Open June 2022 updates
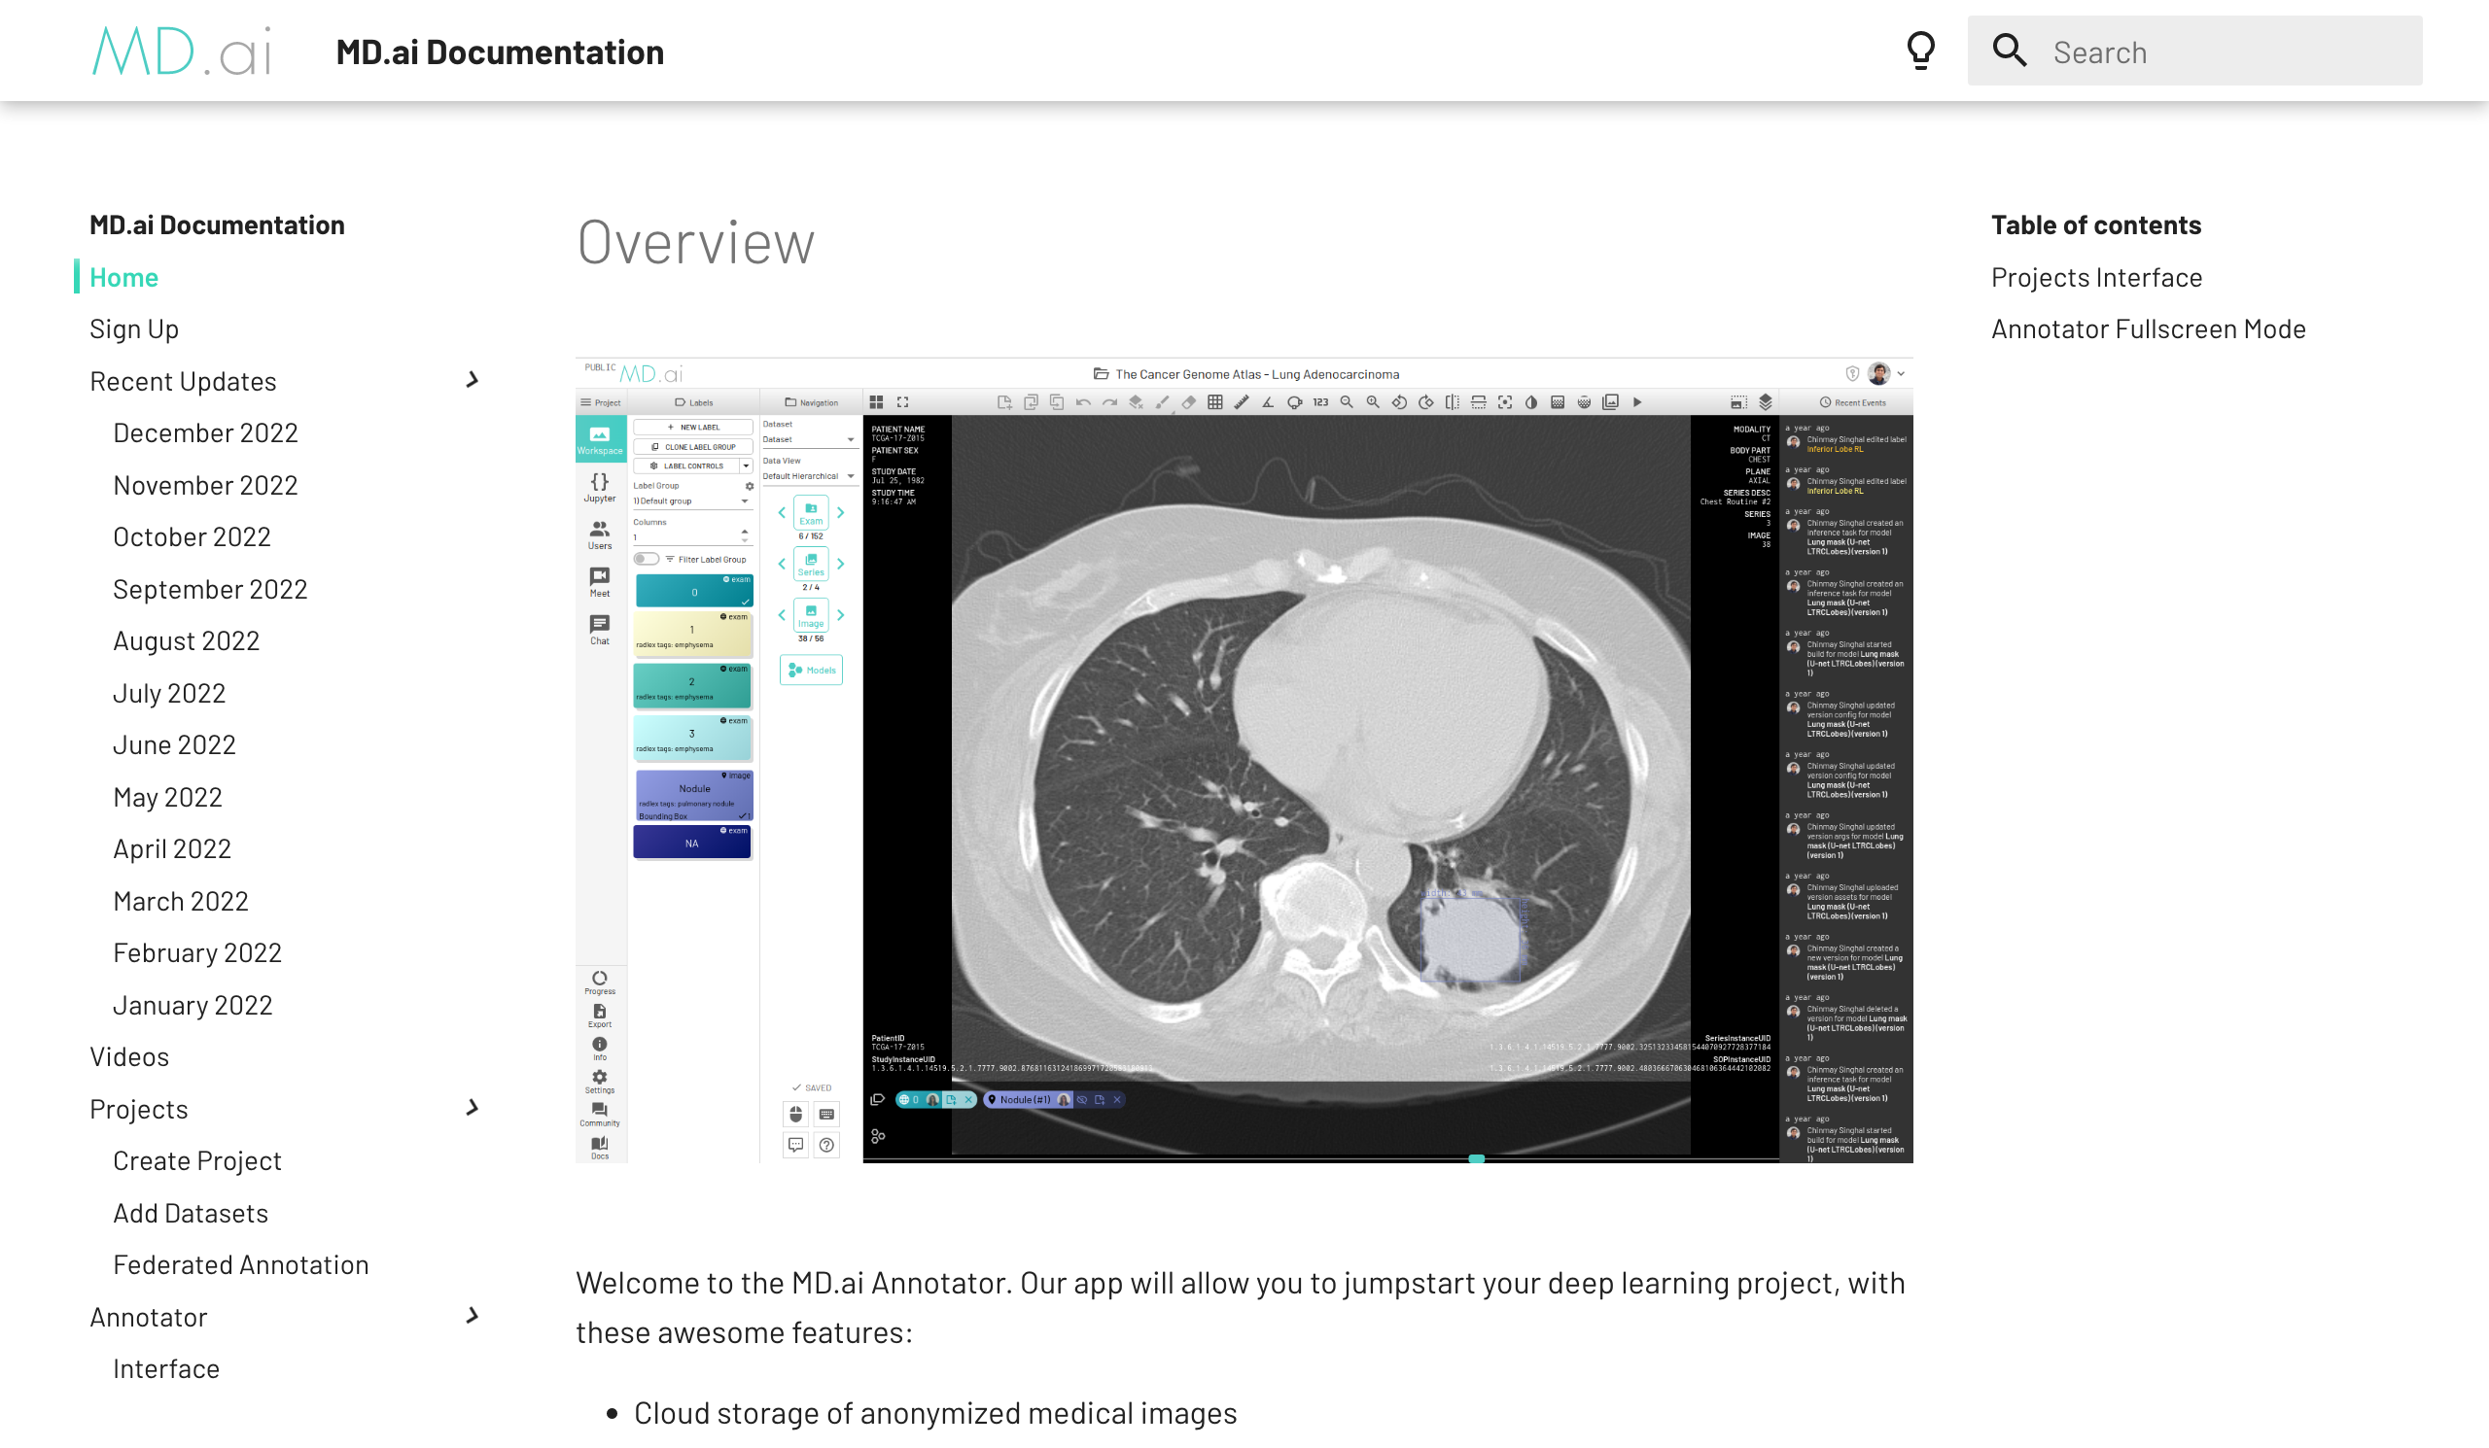 [175, 745]
